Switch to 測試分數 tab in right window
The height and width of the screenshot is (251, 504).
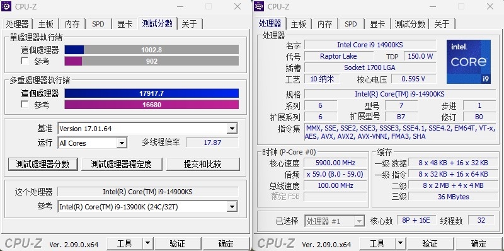pyautogui.click(x=410, y=24)
